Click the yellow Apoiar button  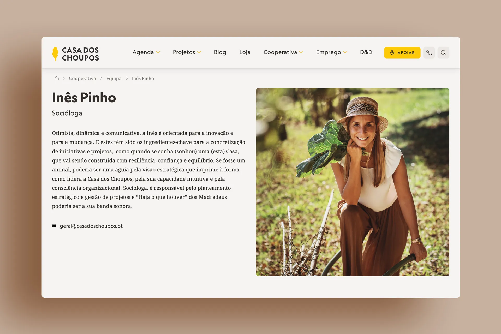(x=402, y=53)
